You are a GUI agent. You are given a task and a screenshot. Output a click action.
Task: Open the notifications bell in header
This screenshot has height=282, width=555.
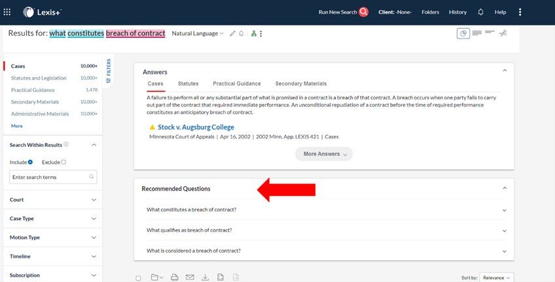pyautogui.click(x=480, y=12)
